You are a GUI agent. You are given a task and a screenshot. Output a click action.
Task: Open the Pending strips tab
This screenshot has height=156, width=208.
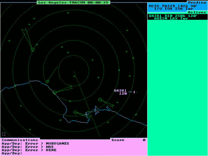(x=197, y=2)
